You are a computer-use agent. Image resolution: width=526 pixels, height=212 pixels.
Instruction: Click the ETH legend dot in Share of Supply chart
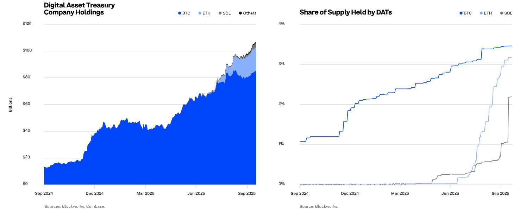[481, 13]
